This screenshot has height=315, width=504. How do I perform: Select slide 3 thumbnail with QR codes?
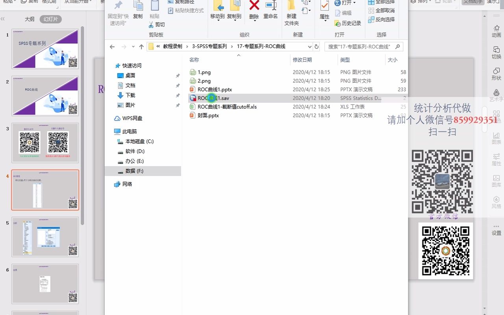[45, 143]
